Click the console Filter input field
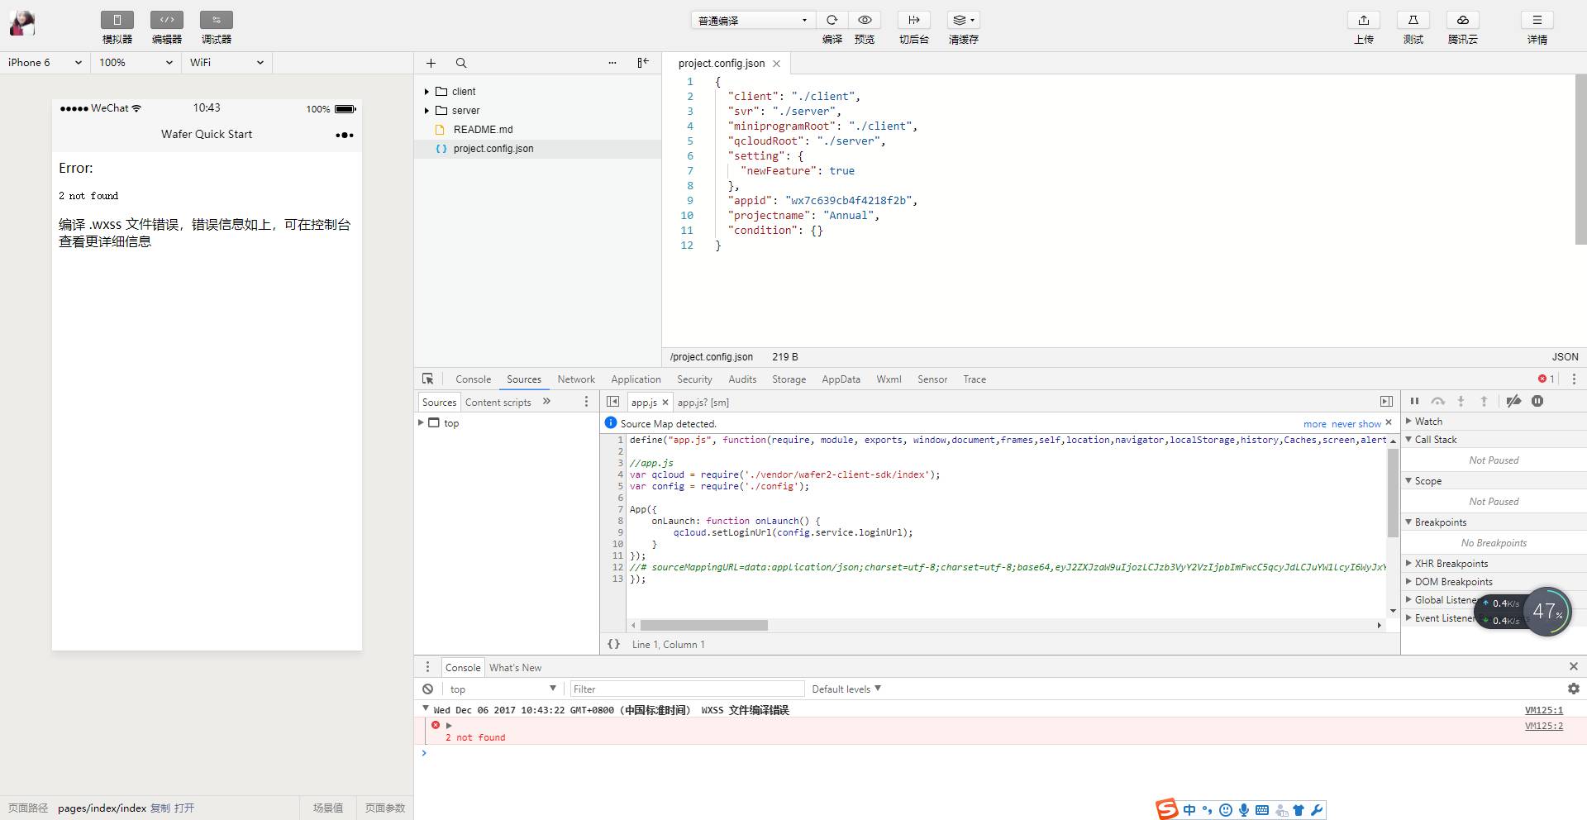The image size is (1587, 820). [x=686, y=689]
